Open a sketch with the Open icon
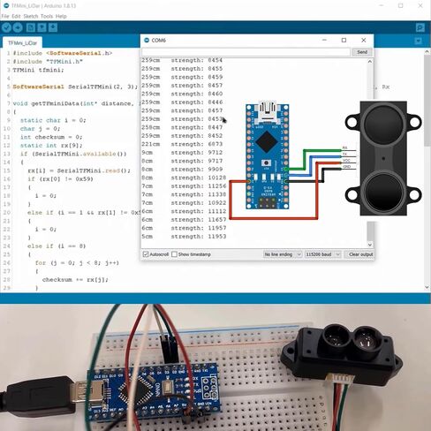The height and width of the screenshot is (431, 431). pyautogui.click(x=42, y=27)
